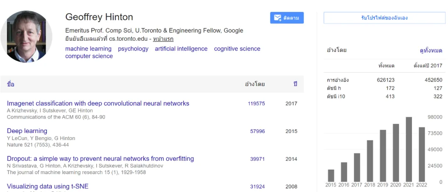Screen dimensions: 448x192
Task: Open the Visualizing data using t-SNE paper
Action: click(48, 186)
